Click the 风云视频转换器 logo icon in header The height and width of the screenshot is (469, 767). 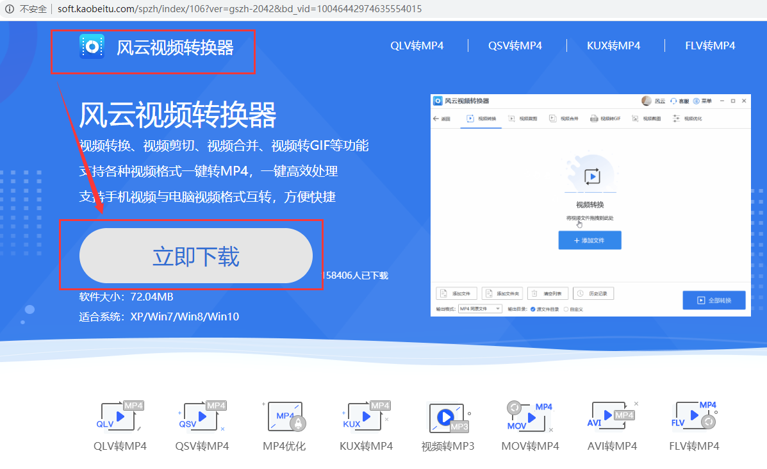click(x=92, y=47)
